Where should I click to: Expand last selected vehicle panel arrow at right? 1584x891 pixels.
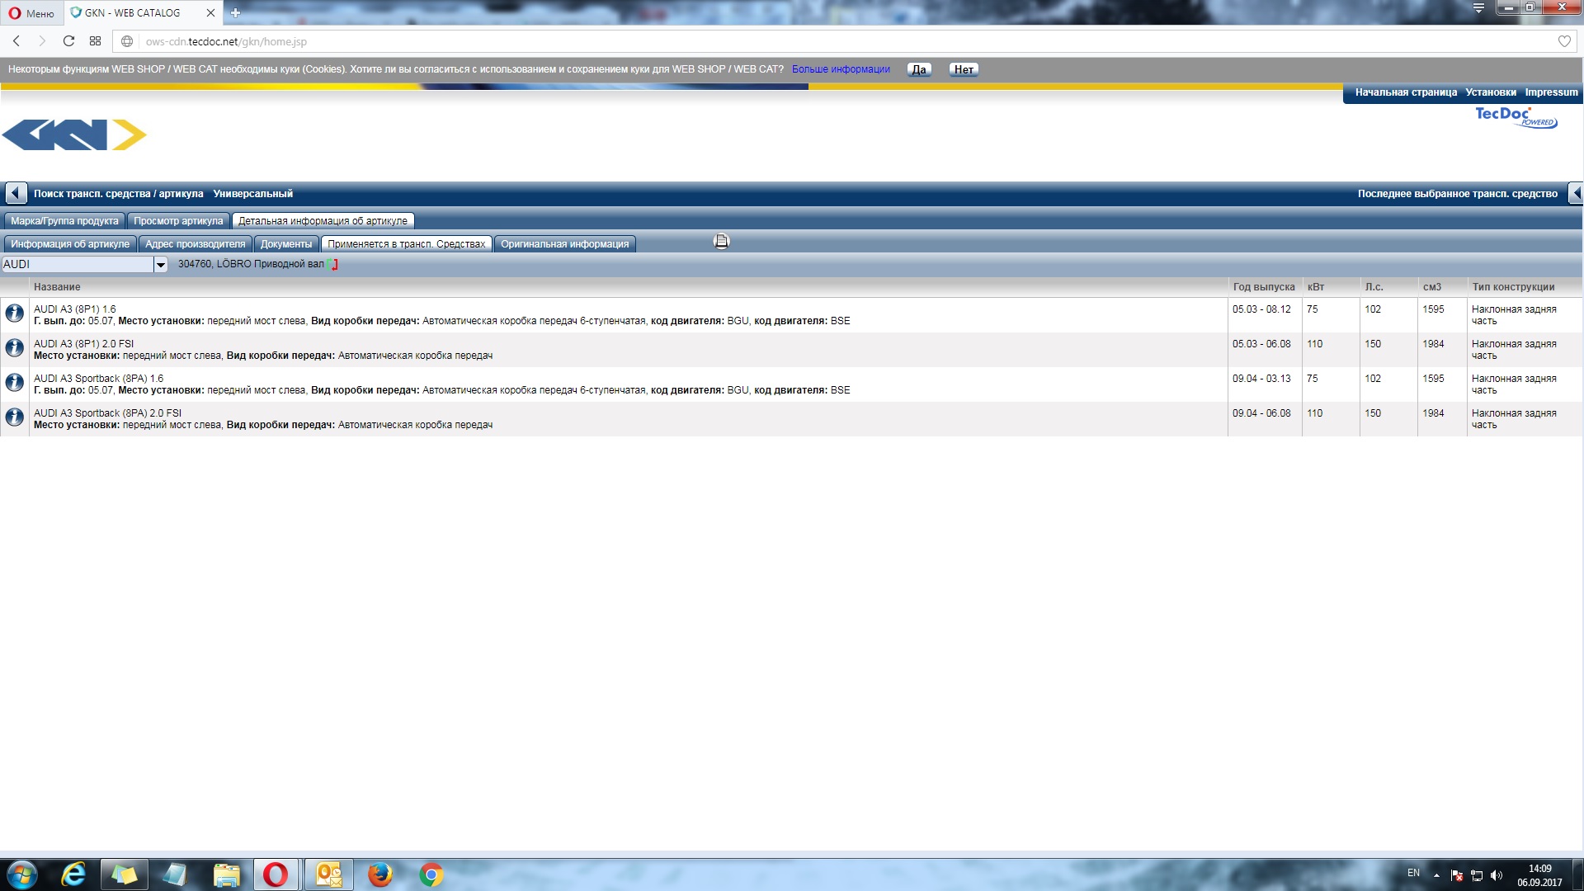click(1575, 193)
